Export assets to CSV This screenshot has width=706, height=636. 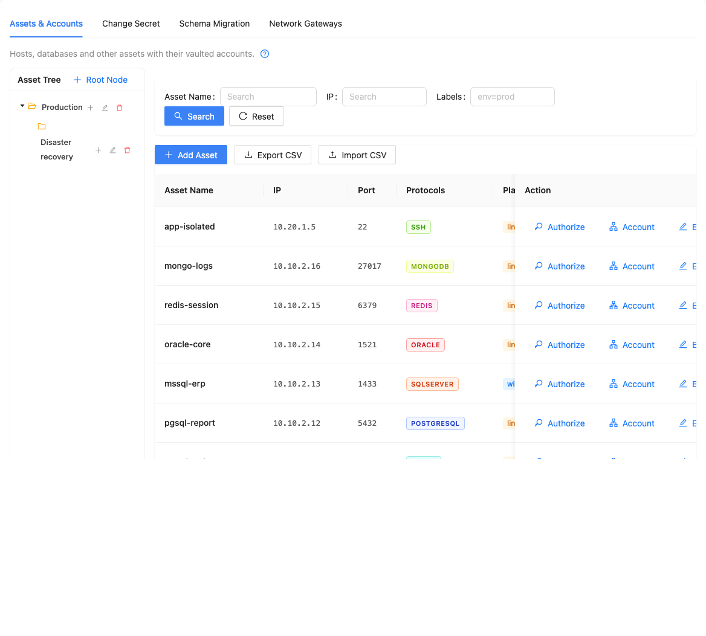[x=273, y=155]
